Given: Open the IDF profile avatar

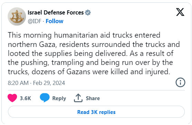Looking at the screenshot, I should click(x=17, y=17).
